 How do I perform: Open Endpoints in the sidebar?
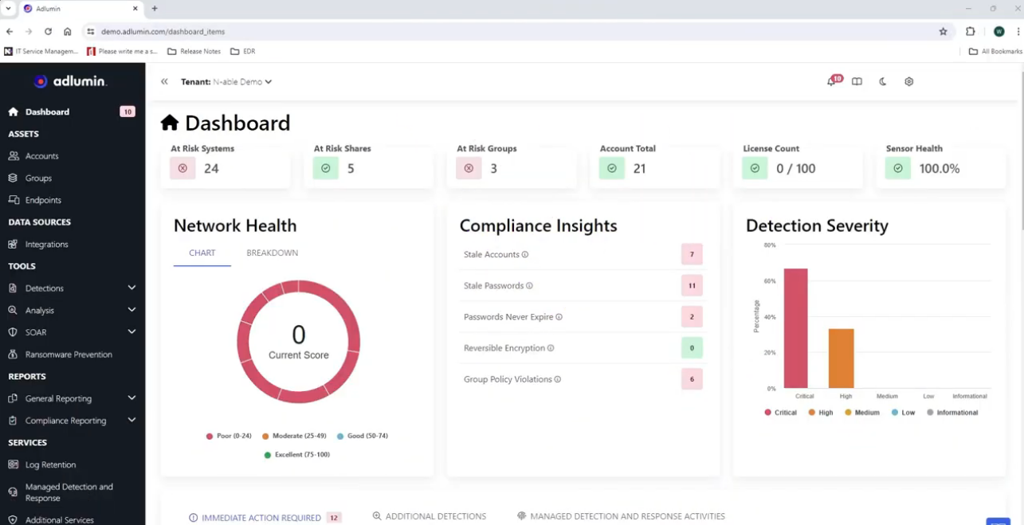[43, 200]
